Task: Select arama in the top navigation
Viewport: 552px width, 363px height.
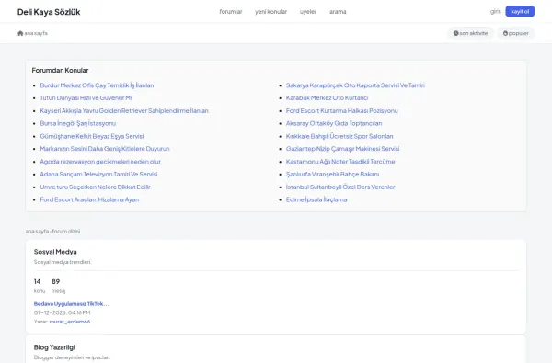Action: [x=338, y=12]
